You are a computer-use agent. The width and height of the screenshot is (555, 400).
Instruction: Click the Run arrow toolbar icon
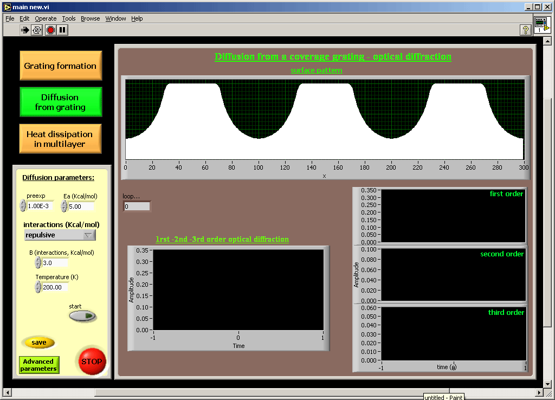[25, 30]
